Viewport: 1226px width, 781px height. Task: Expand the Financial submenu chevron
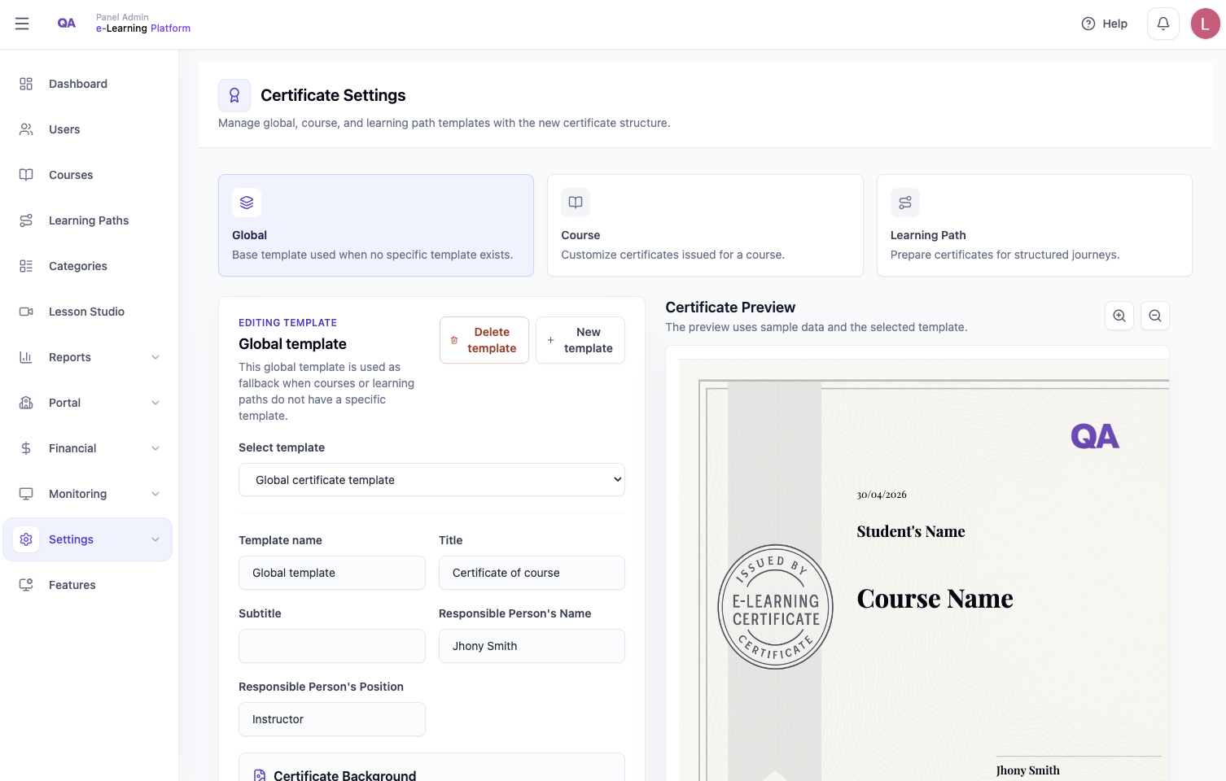click(x=155, y=448)
